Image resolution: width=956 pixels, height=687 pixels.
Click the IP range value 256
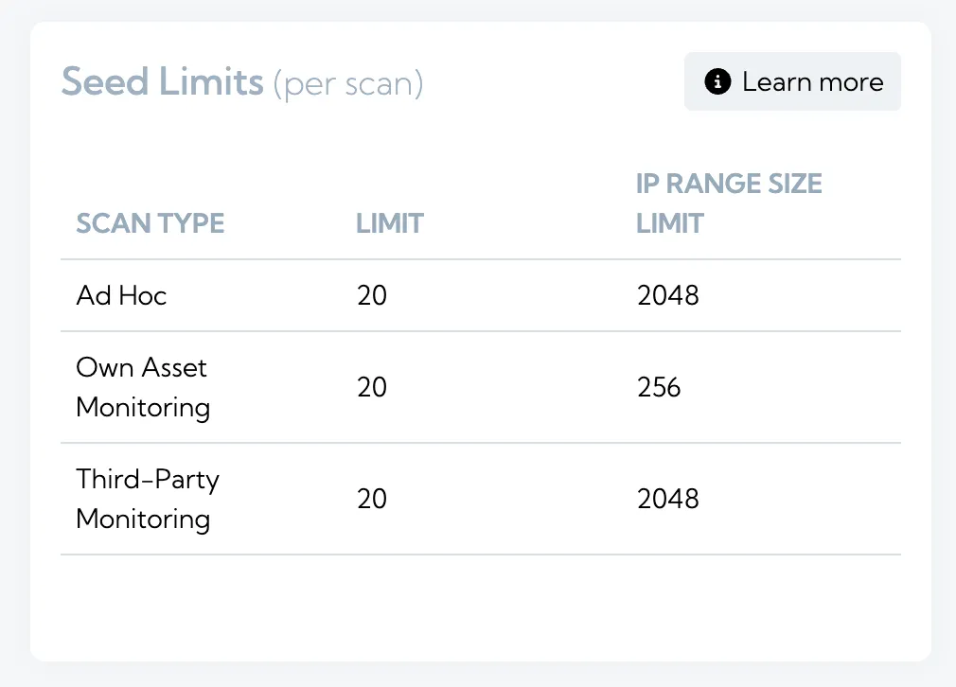pos(659,388)
